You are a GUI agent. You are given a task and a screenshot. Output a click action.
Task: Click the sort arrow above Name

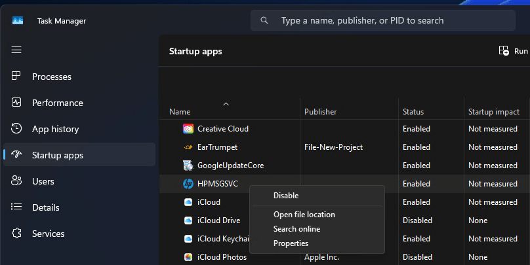click(226, 104)
